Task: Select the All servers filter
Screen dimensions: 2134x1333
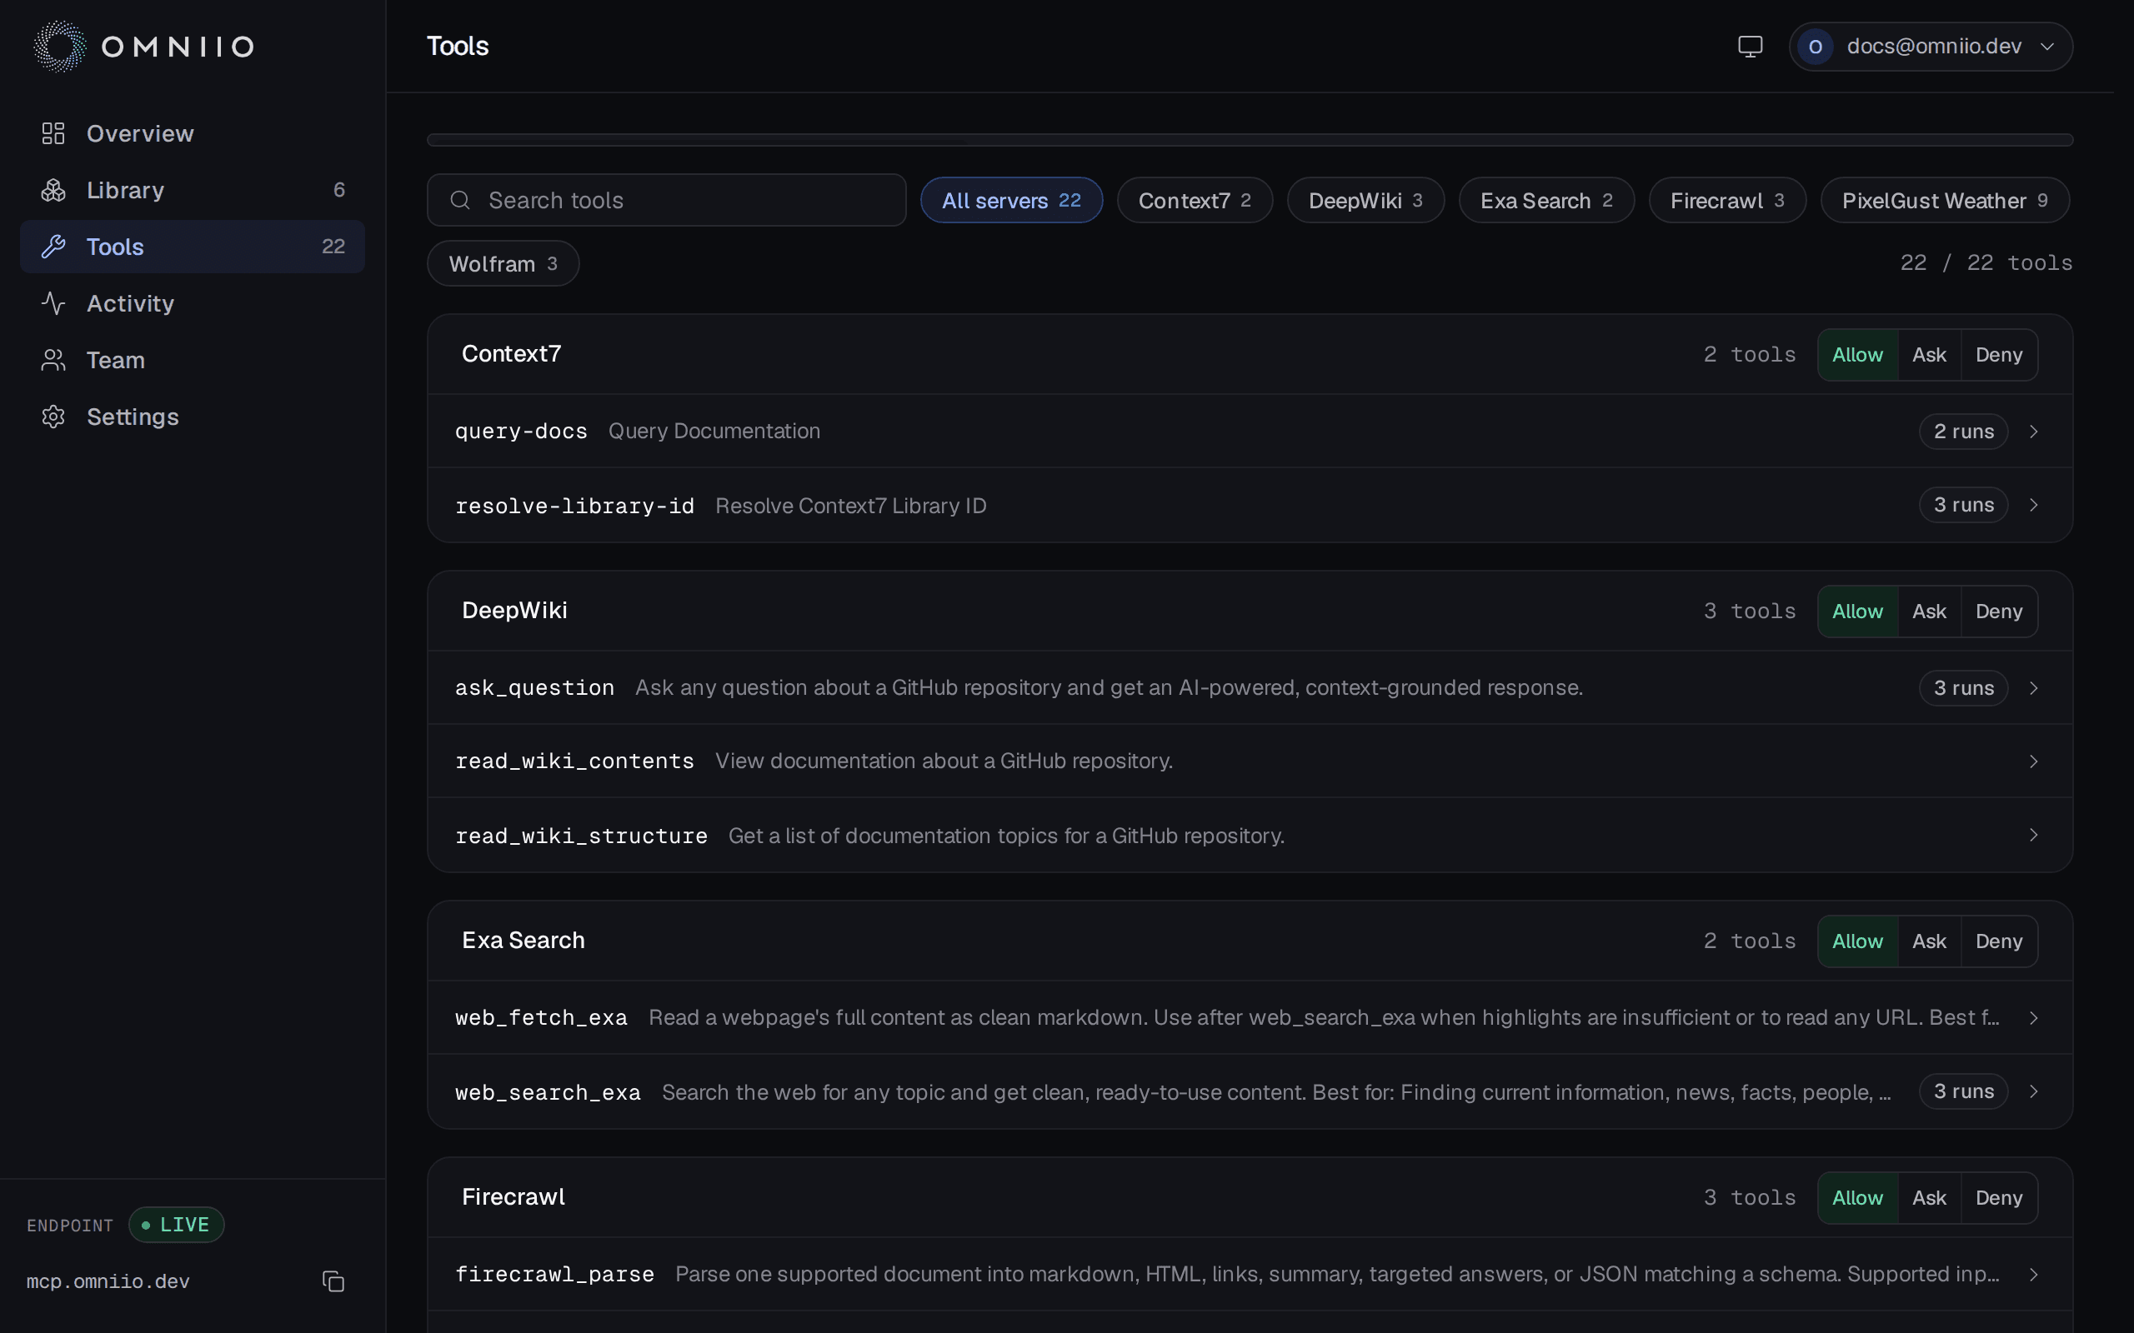Action: point(1011,200)
